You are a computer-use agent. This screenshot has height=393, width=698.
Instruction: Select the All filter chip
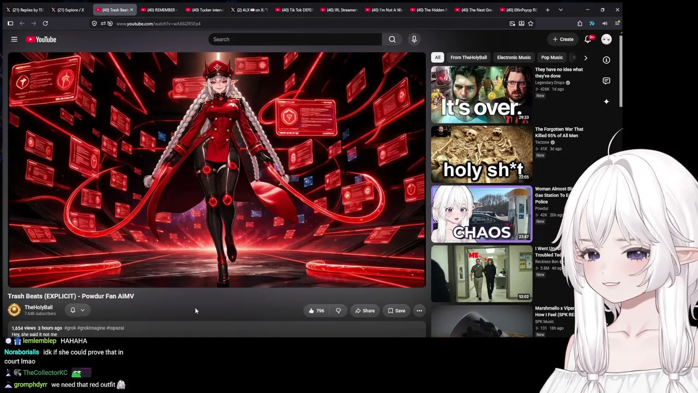click(x=437, y=57)
